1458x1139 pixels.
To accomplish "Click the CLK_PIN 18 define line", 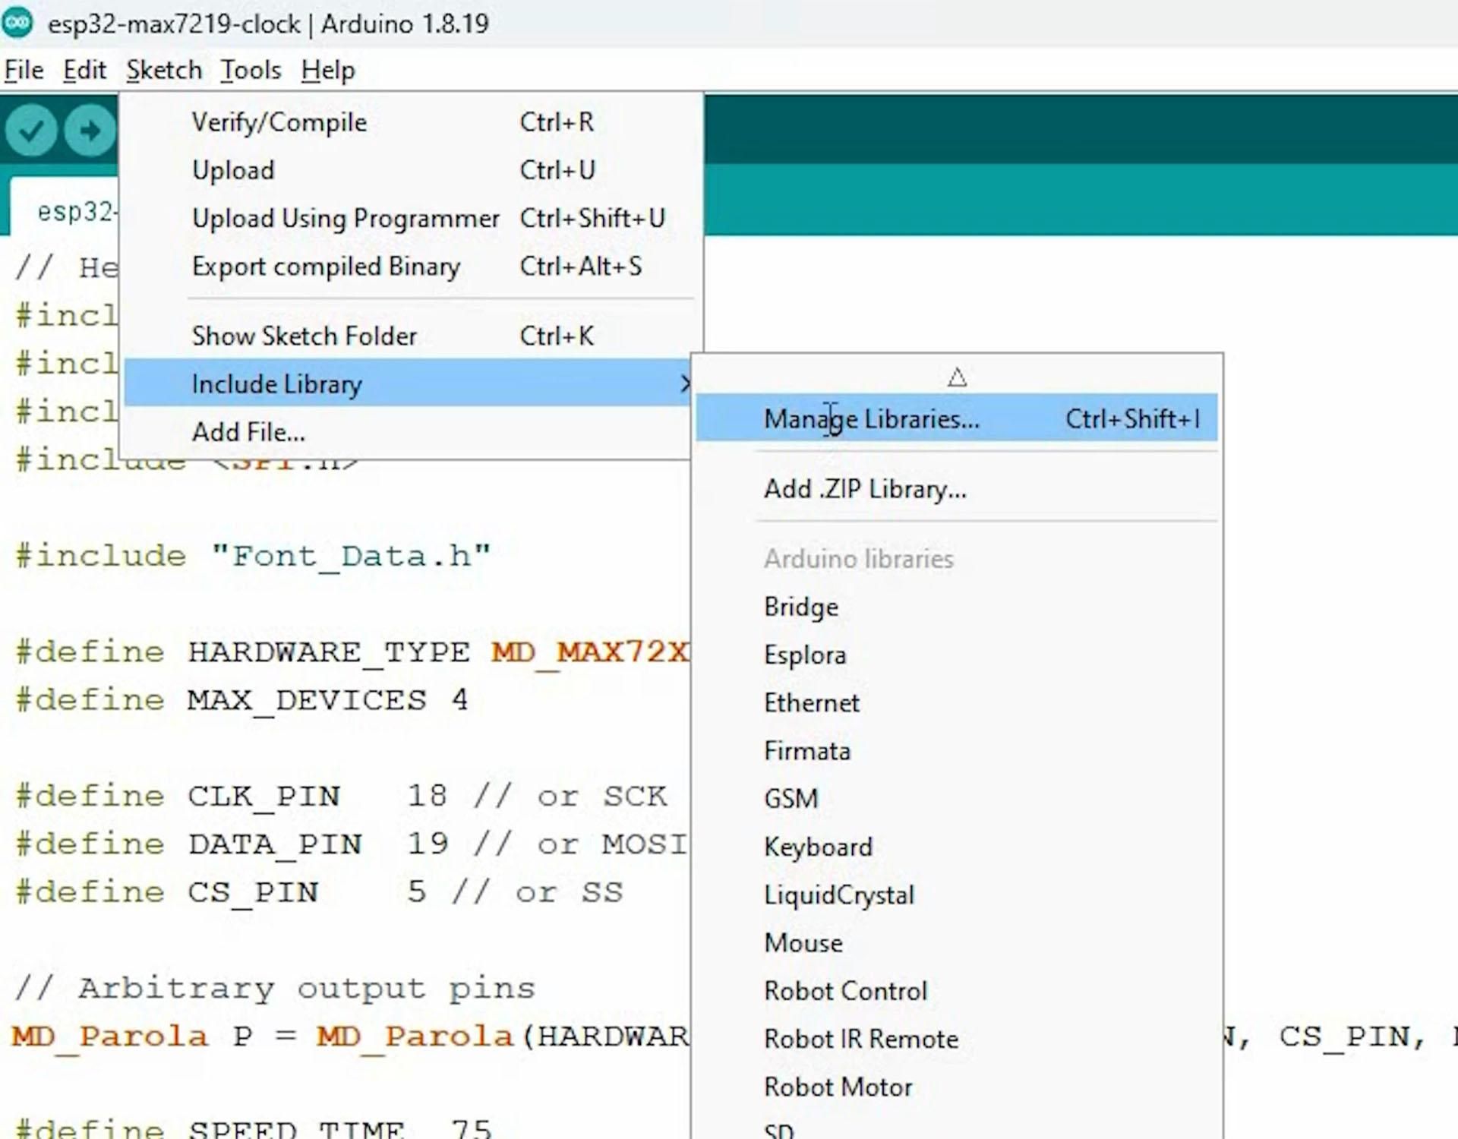I will click(341, 796).
